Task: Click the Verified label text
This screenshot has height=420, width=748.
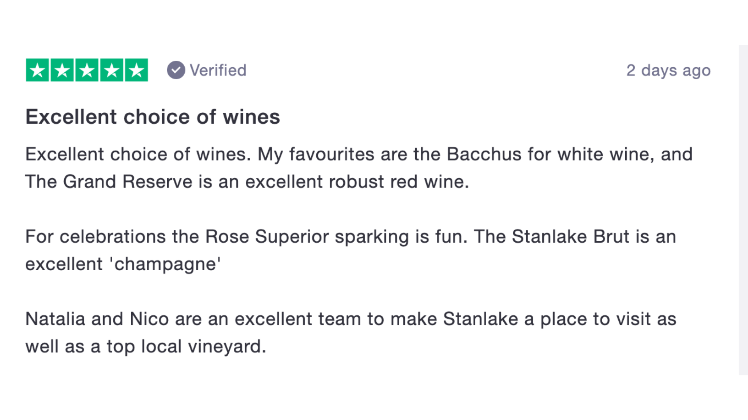Action: [218, 70]
